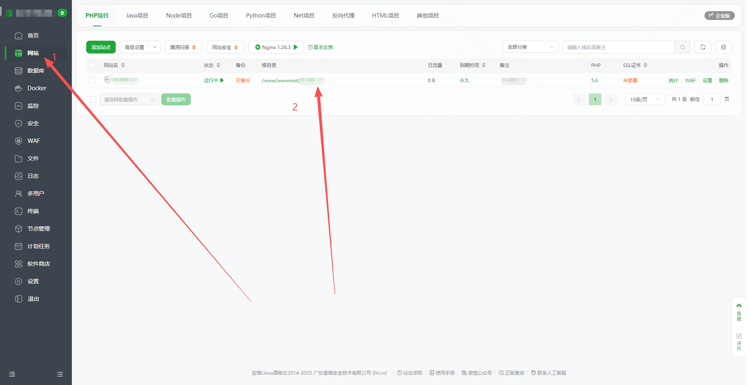Focus the domain search input field
The height and width of the screenshot is (385, 750).
(x=618, y=47)
